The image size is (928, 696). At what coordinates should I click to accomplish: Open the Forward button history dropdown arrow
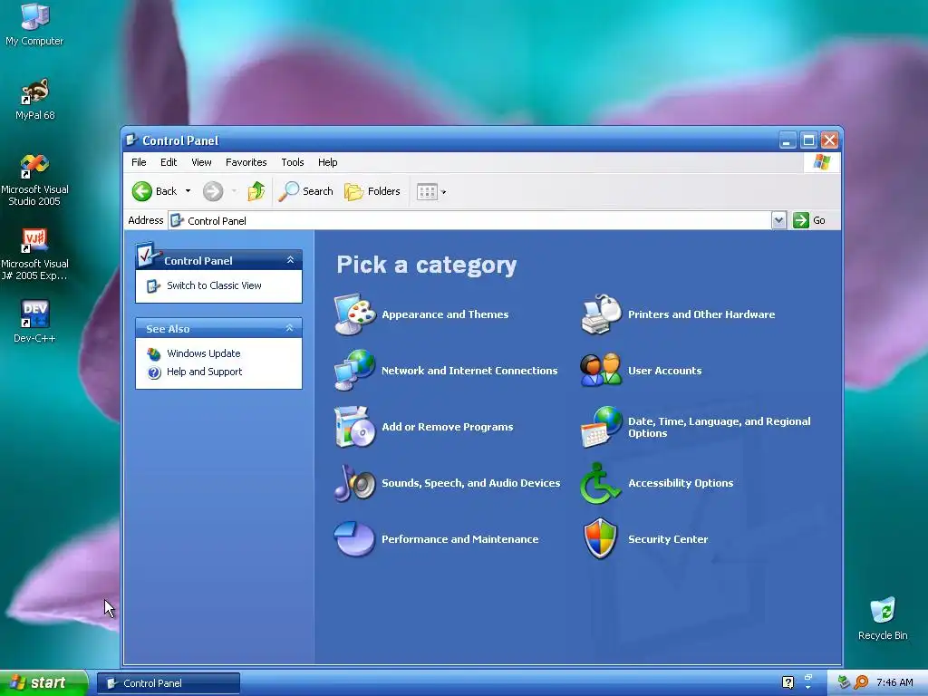coord(235,191)
